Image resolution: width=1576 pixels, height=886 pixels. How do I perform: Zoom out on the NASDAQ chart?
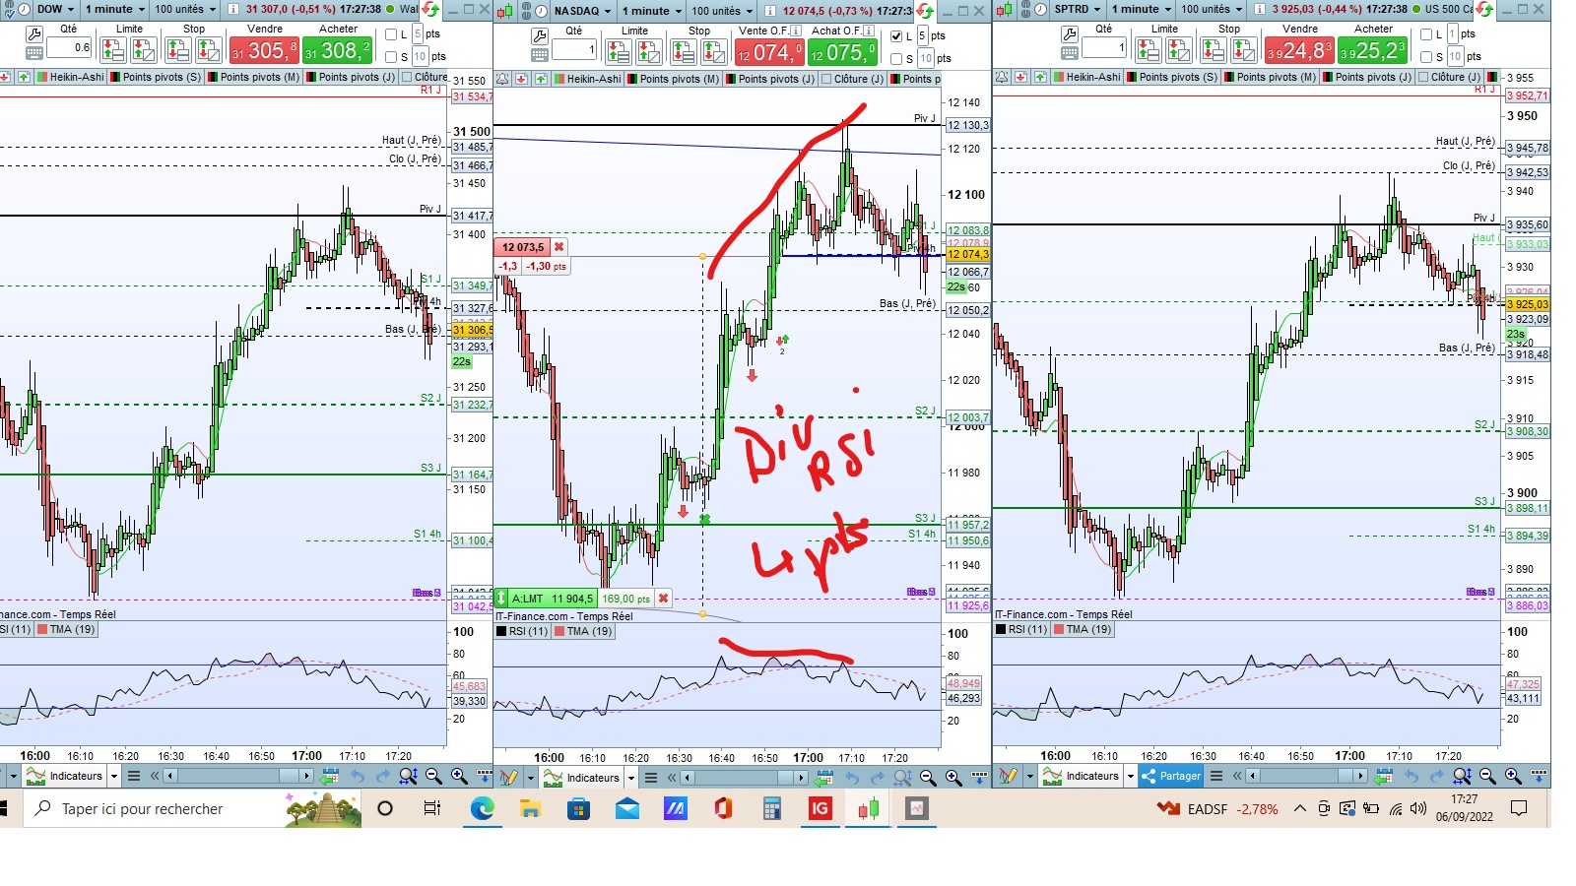tap(928, 778)
